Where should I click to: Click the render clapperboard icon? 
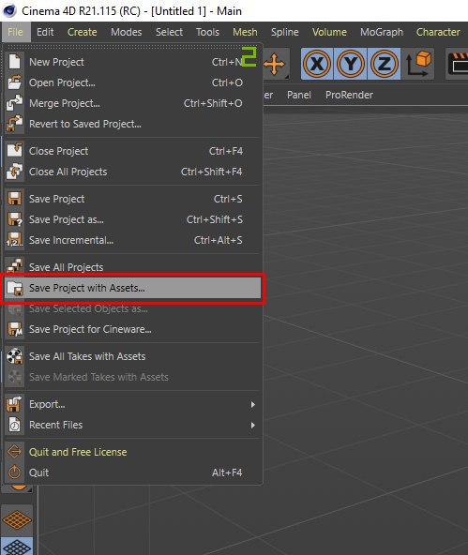click(x=457, y=64)
